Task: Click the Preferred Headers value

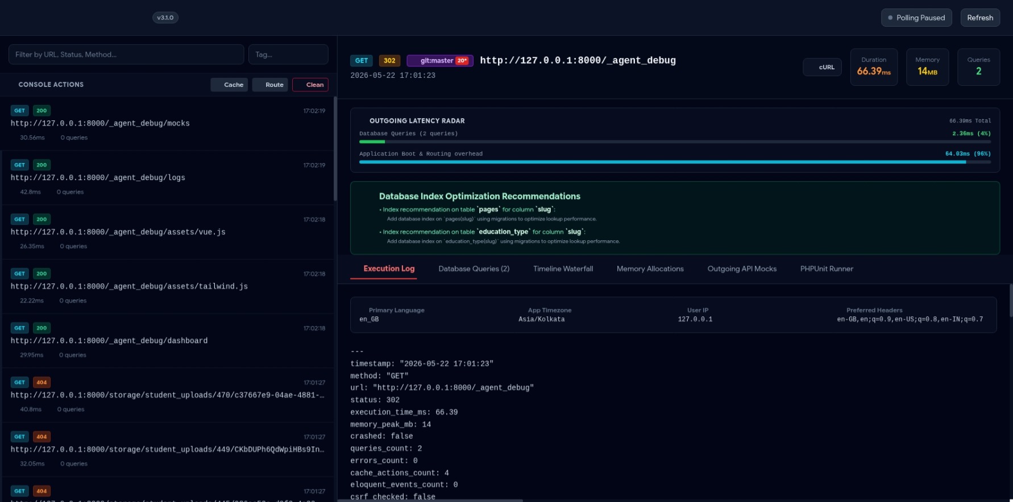Action: click(x=910, y=319)
